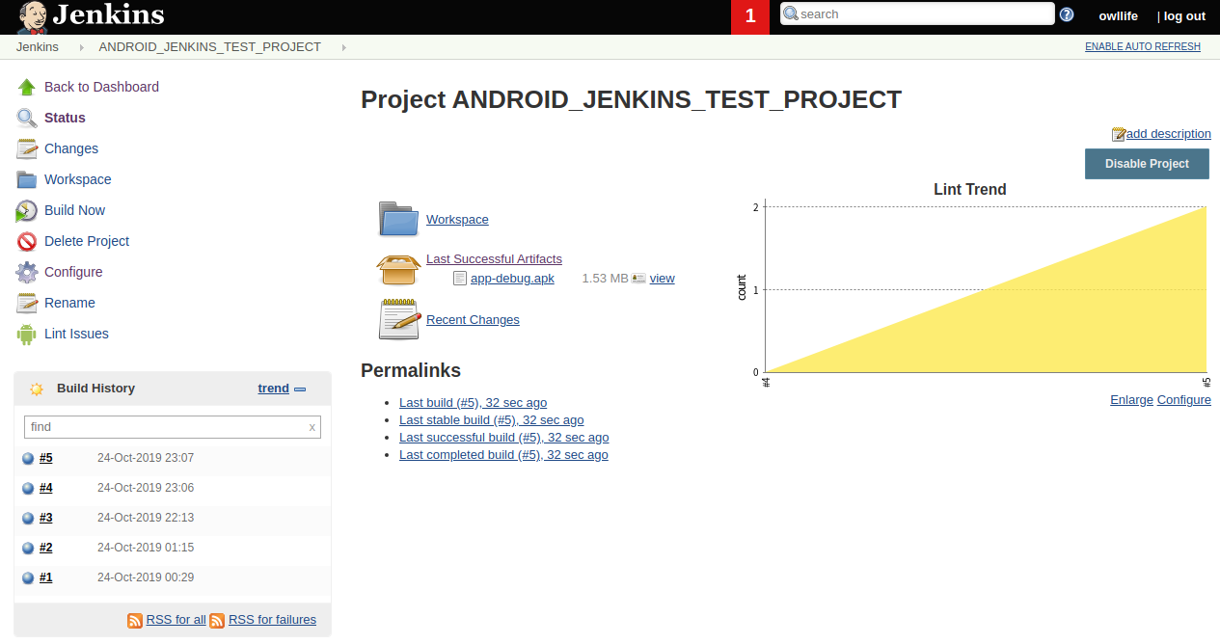1220x644 pixels.
Task: Click the green Back to Dashboard arrow icon
Action: click(27, 87)
